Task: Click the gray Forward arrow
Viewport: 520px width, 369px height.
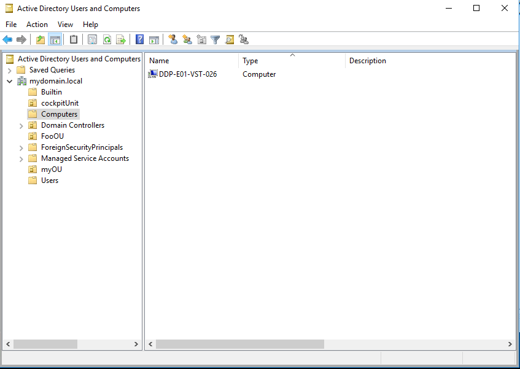Action: click(21, 40)
